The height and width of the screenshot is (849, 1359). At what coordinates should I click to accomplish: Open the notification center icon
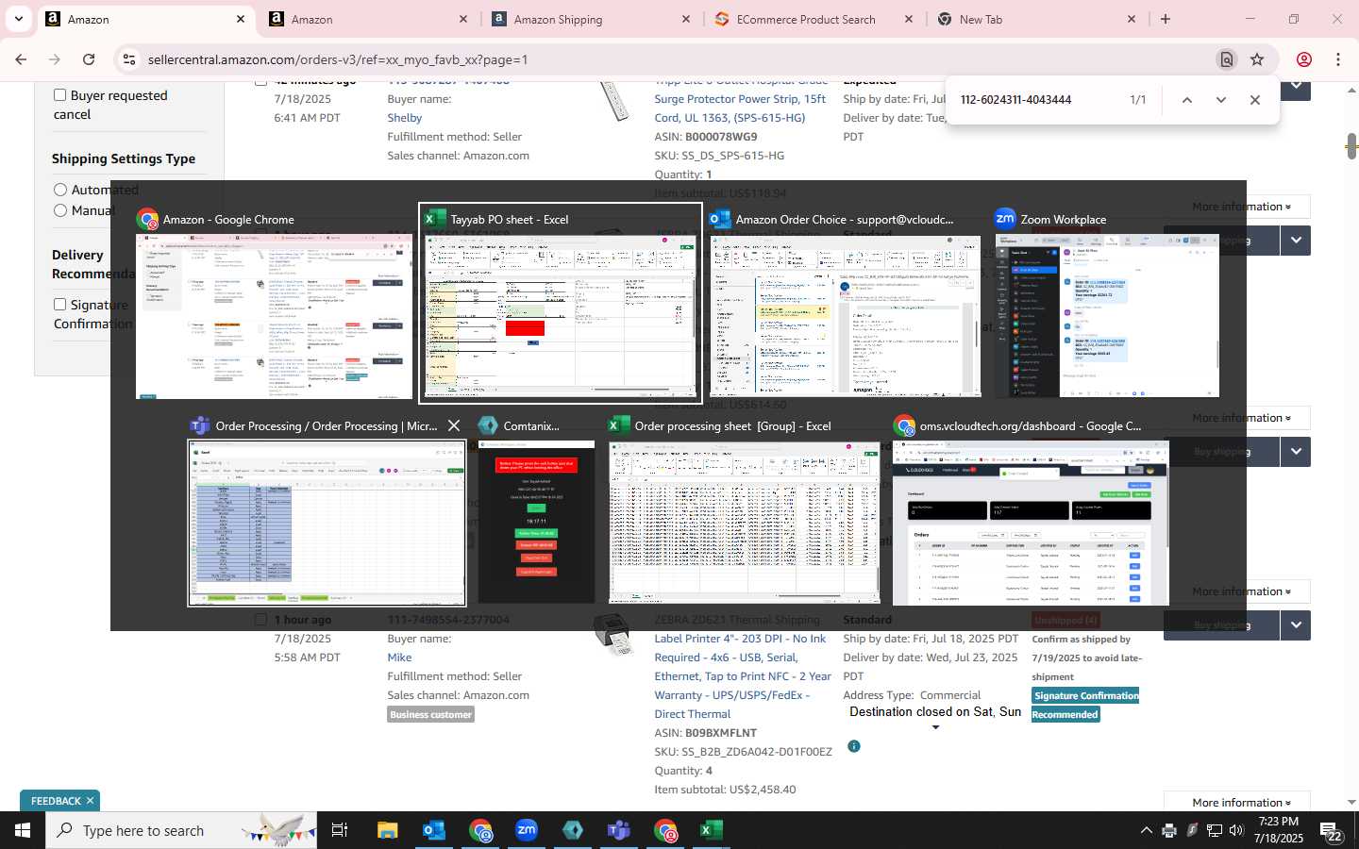click(x=1332, y=831)
